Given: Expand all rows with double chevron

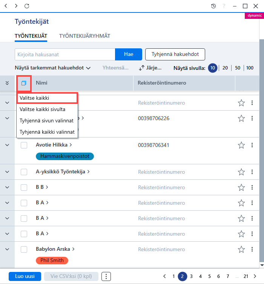Looking at the screenshot, I should [7, 83].
